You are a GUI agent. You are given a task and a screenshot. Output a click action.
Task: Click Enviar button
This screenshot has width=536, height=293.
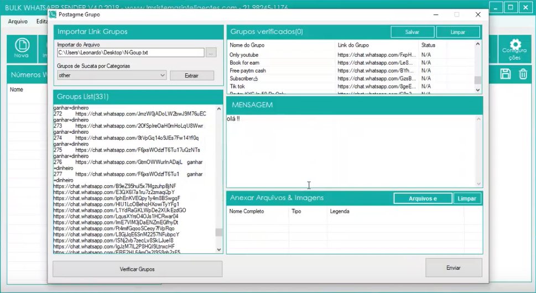tap(454, 268)
